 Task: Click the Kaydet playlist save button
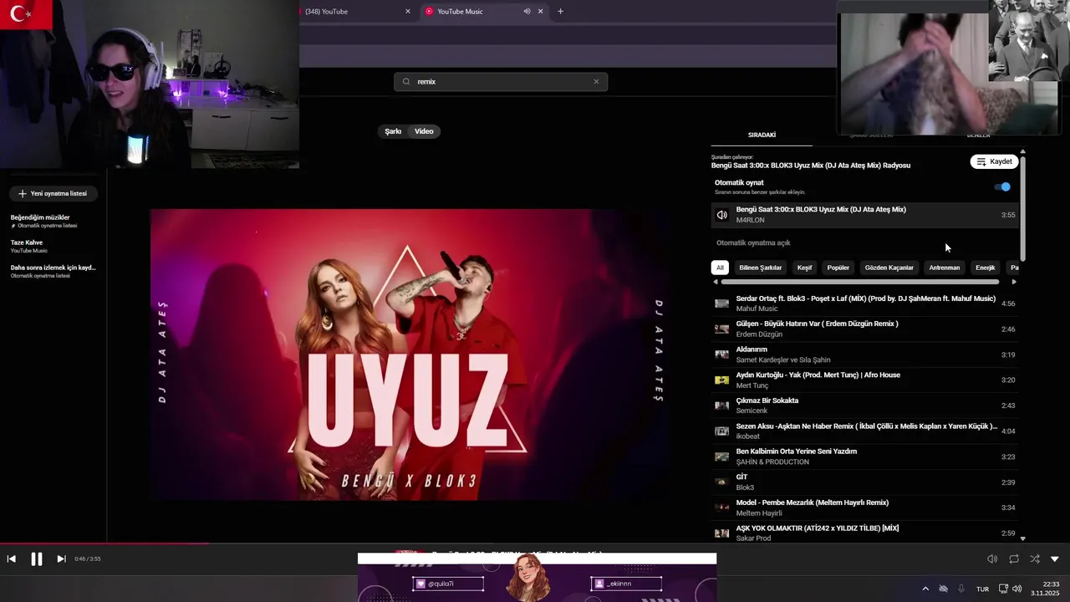point(994,161)
